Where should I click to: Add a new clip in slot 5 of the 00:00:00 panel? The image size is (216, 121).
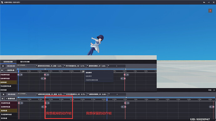coord(116,66)
